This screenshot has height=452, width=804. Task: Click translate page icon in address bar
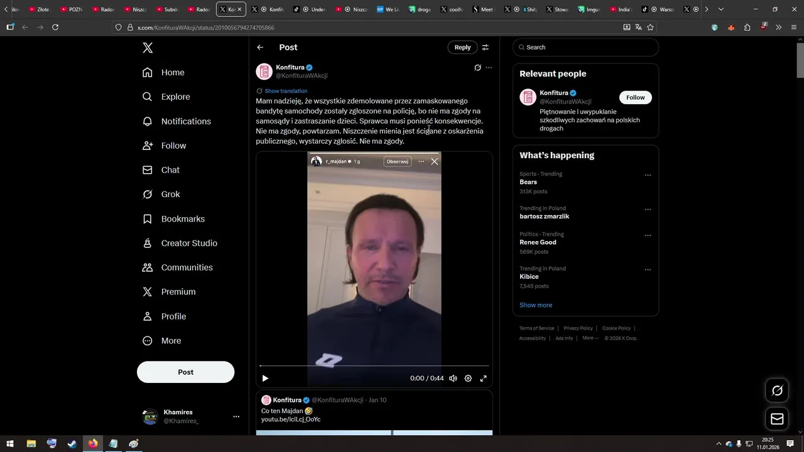[638, 28]
